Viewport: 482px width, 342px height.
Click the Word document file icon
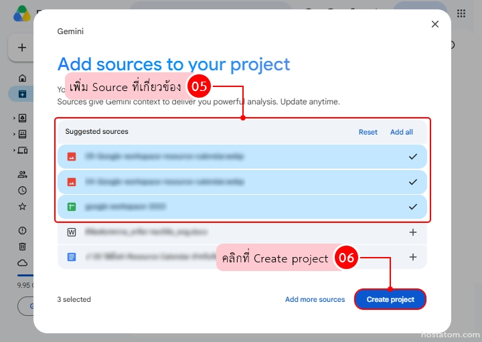72,232
